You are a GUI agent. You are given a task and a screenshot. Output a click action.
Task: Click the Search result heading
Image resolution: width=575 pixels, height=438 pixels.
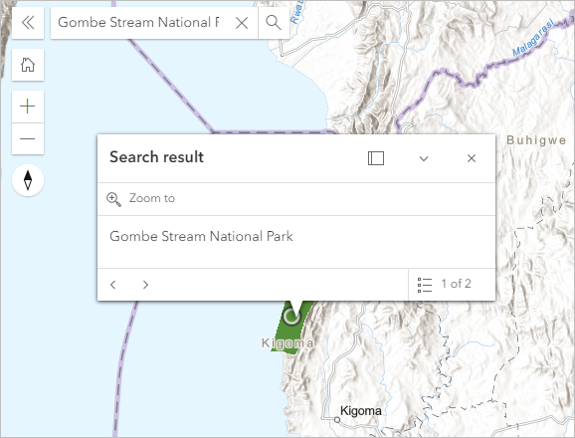156,157
